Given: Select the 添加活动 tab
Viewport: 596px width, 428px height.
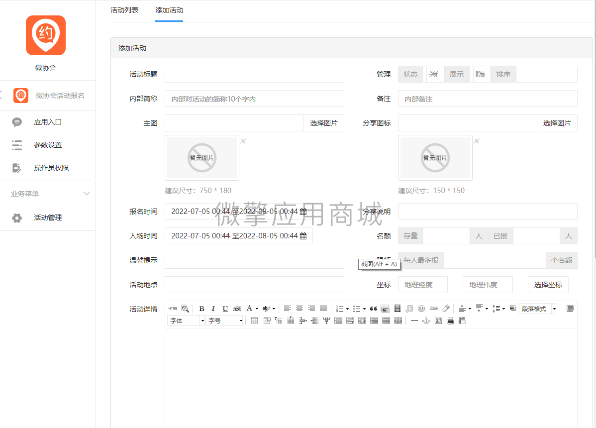Looking at the screenshot, I should coord(169,10).
